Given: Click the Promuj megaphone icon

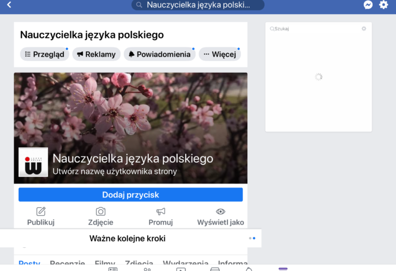Looking at the screenshot, I should click(x=161, y=211).
